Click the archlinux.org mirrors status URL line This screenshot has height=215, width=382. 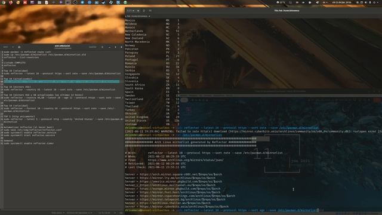pos(174,160)
